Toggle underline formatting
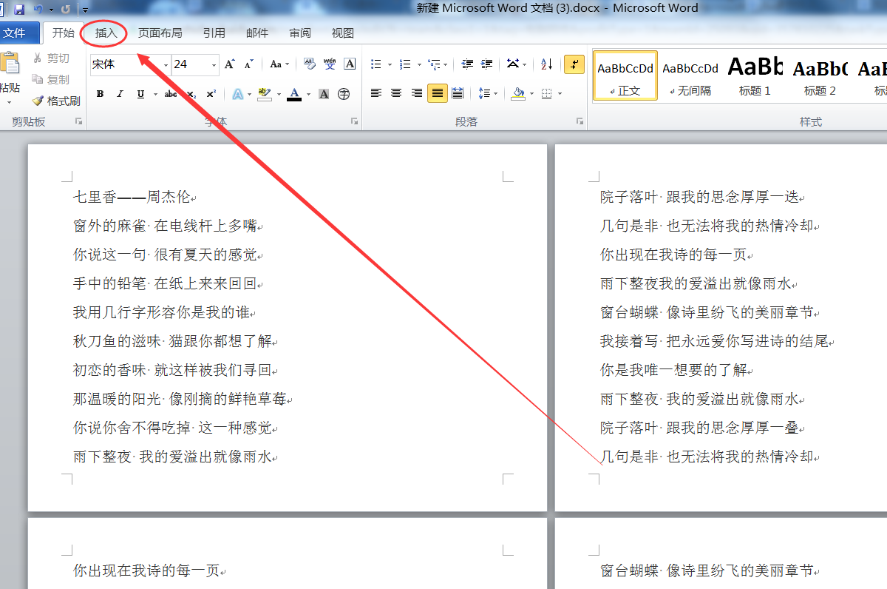This screenshot has width=887, height=589. point(140,94)
